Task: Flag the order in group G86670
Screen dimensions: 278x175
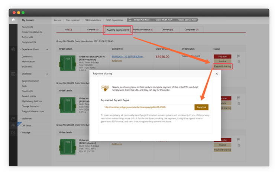Action: 239,98
